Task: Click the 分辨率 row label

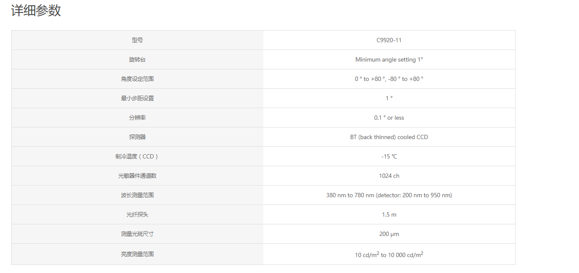Action: [137, 118]
